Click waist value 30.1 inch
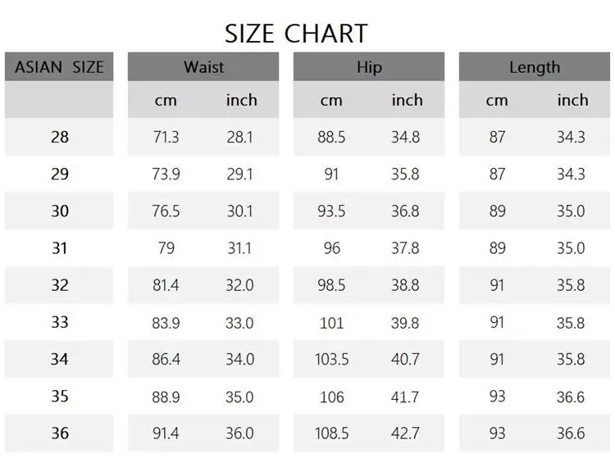Screen dimensions: 615x458 pyautogui.click(x=239, y=211)
